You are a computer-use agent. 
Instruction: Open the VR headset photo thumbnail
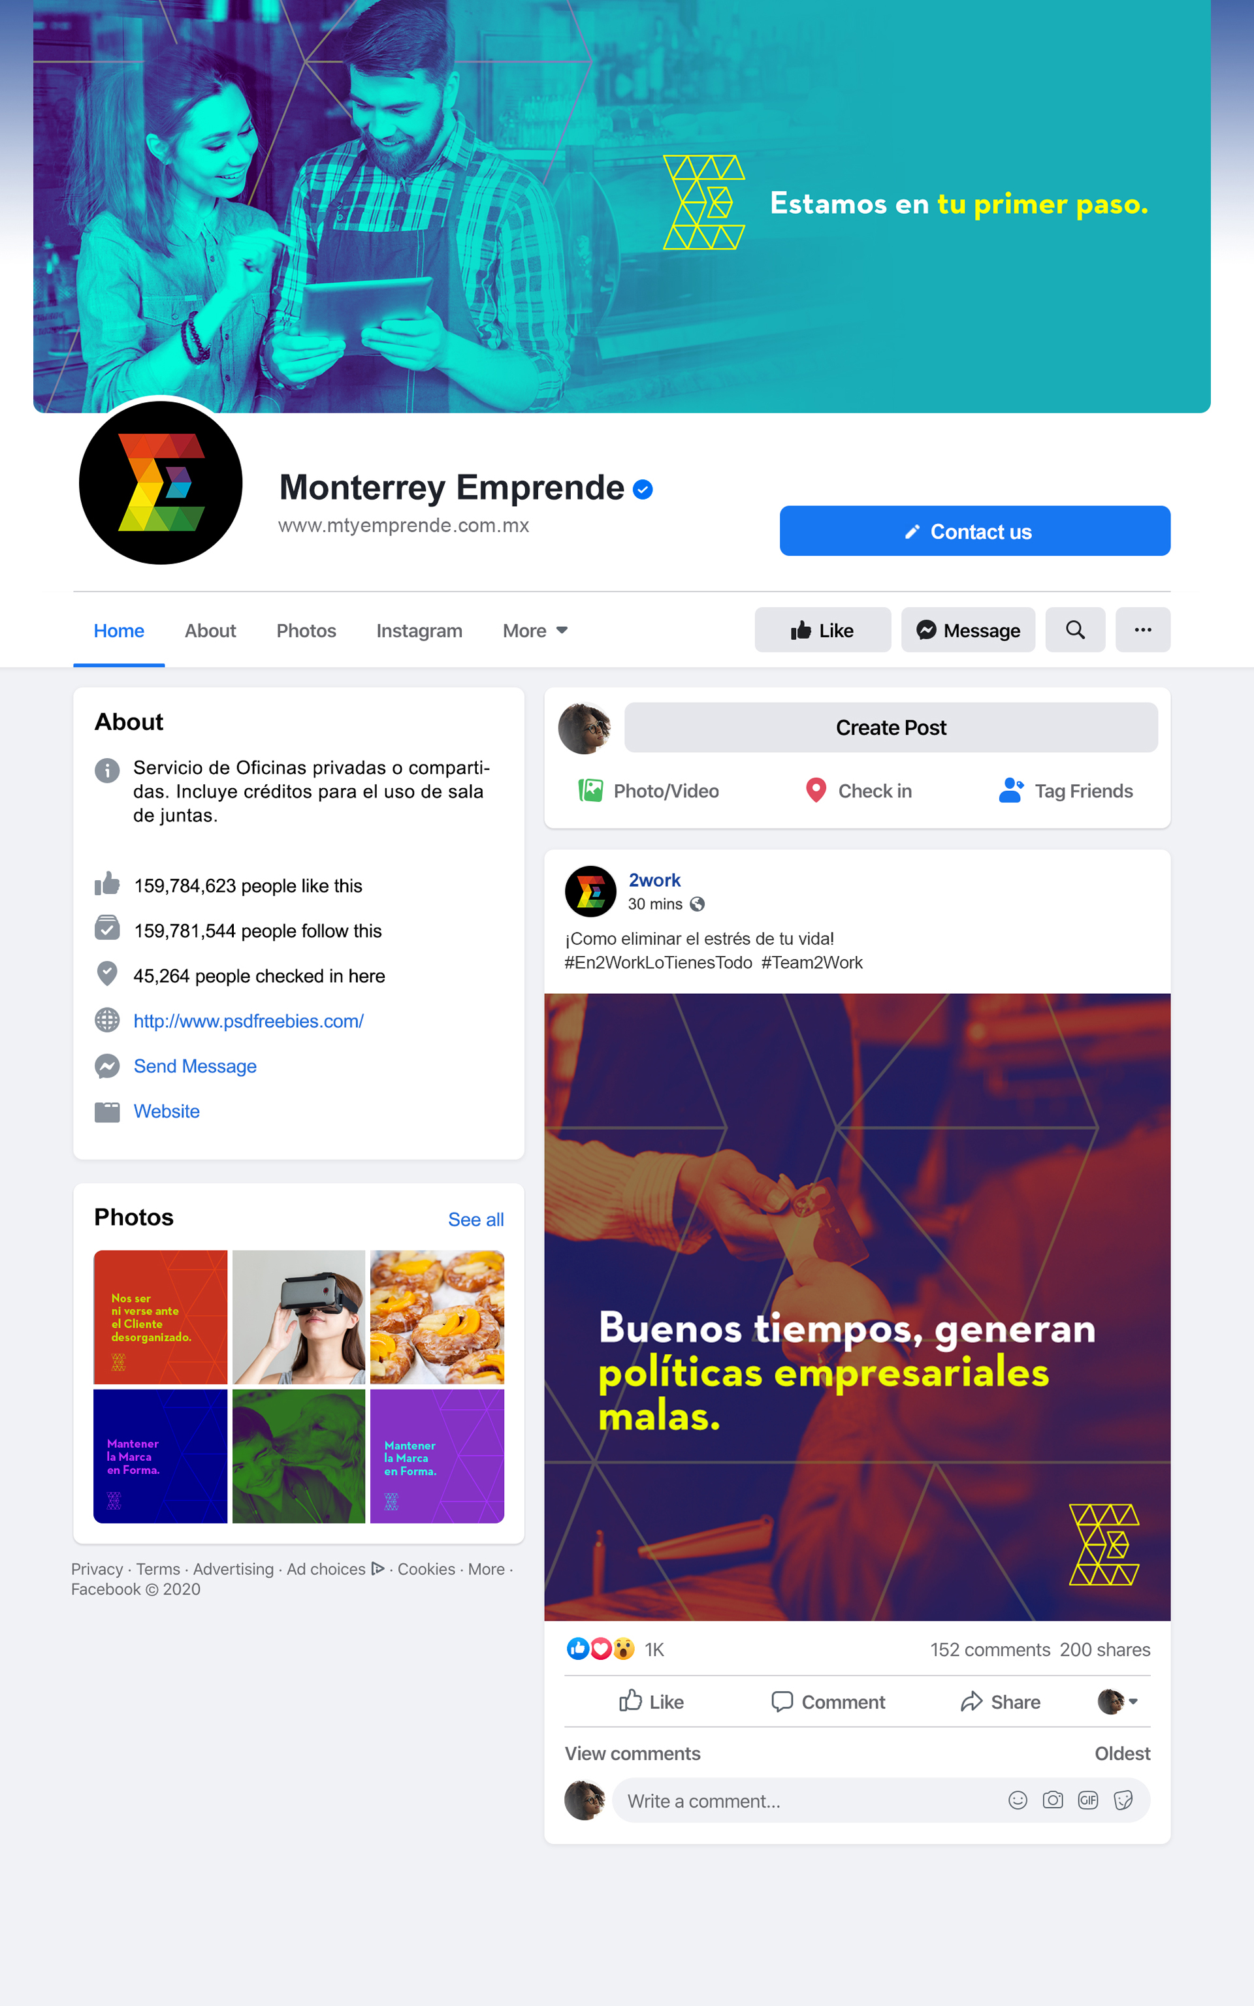[x=298, y=1317]
